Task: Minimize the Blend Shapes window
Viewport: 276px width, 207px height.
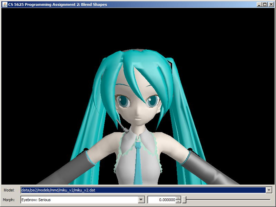Action: pos(259,4)
